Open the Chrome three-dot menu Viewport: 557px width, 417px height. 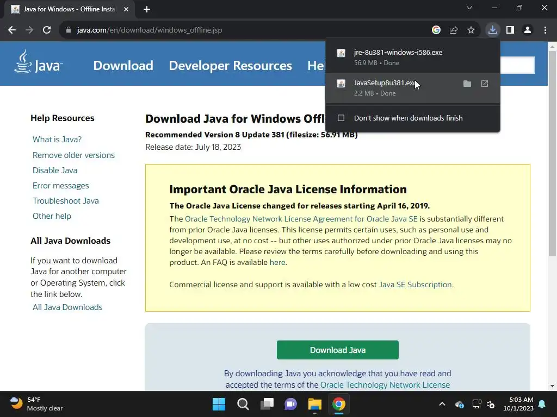click(545, 30)
